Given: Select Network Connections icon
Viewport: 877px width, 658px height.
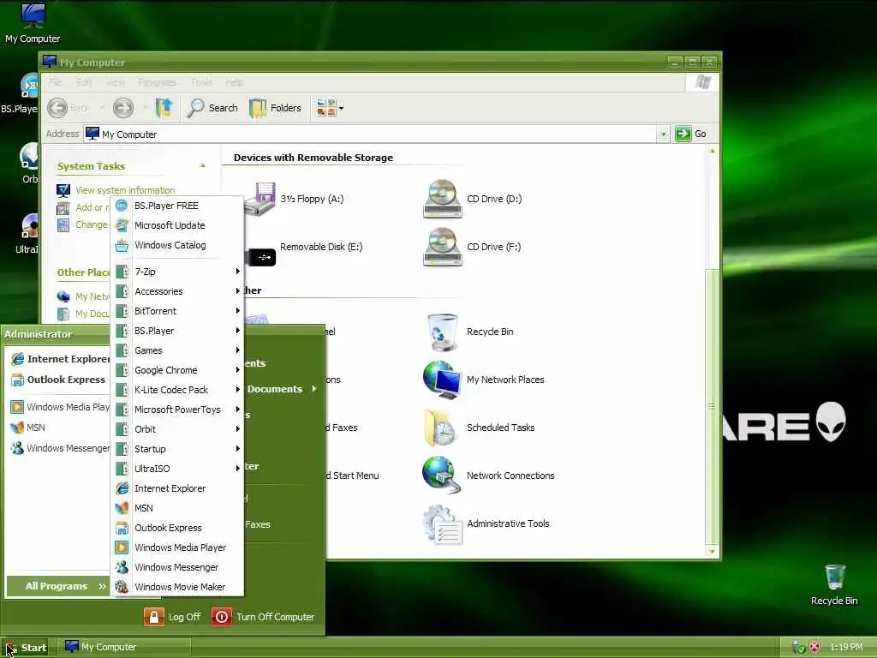Looking at the screenshot, I should click(489, 475).
